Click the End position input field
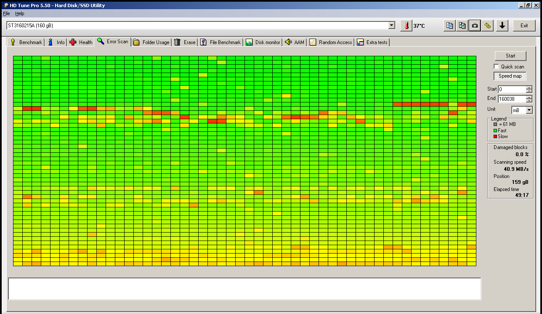The height and width of the screenshot is (314, 542). point(512,99)
